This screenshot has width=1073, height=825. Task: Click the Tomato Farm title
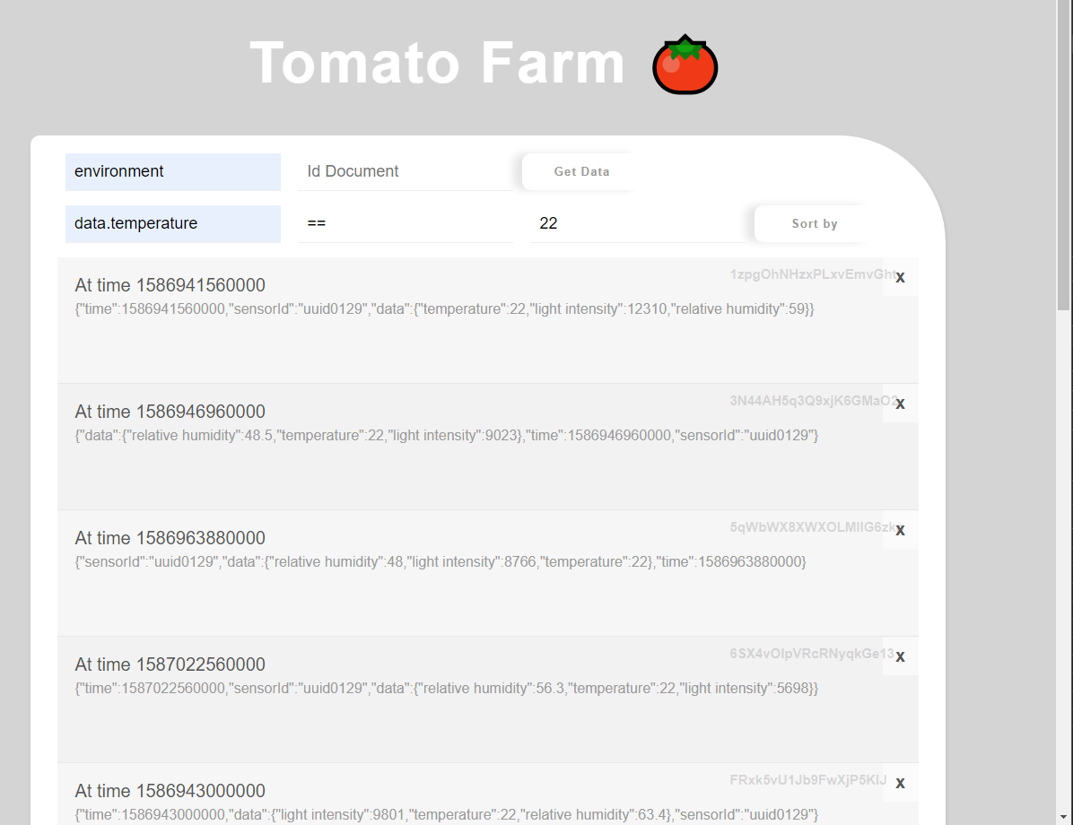(x=437, y=63)
